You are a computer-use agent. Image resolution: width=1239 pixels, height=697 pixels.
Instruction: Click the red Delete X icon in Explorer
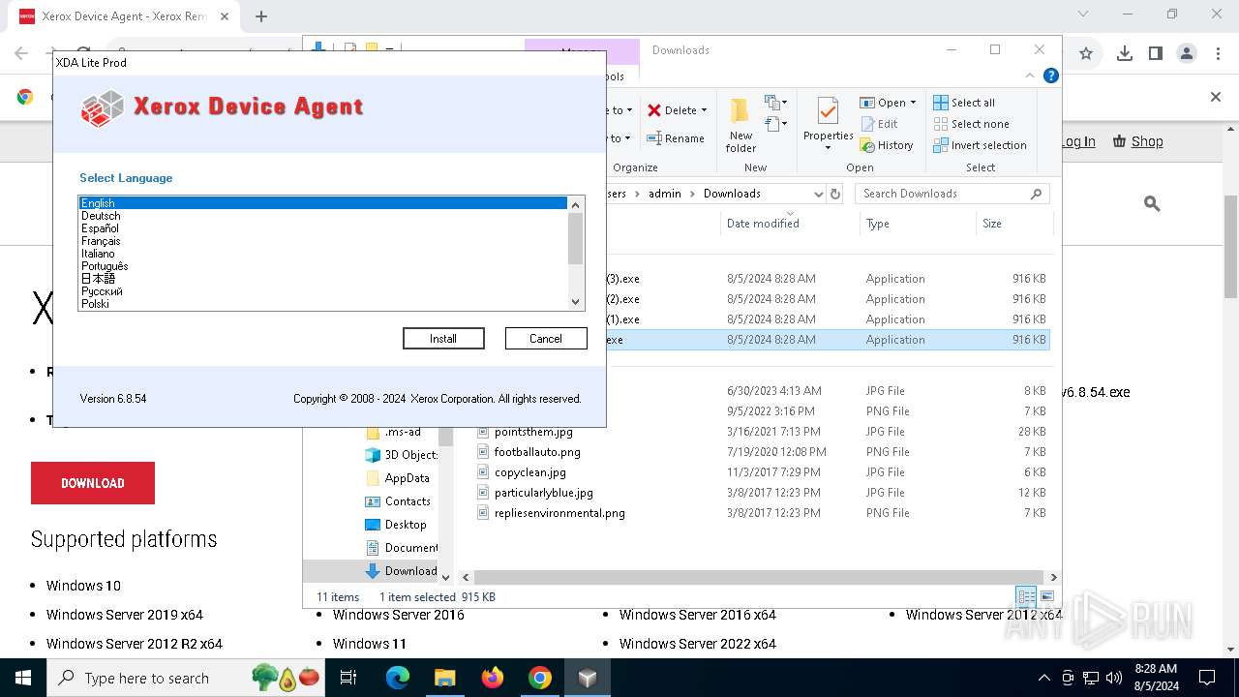tap(654, 110)
